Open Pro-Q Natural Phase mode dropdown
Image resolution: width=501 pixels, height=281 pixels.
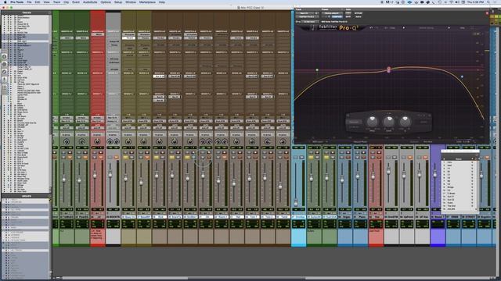pyautogui.click(x=360, y=141)
